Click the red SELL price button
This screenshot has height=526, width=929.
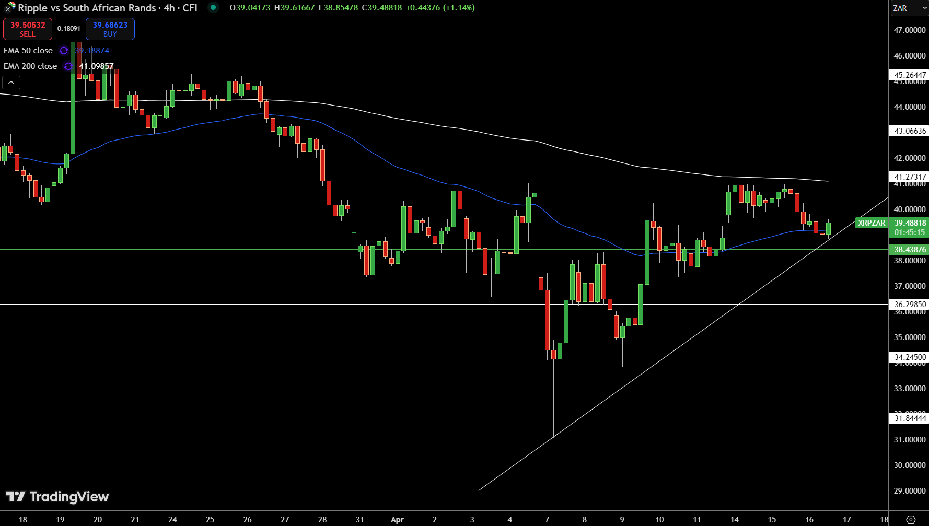coord(28,29)
